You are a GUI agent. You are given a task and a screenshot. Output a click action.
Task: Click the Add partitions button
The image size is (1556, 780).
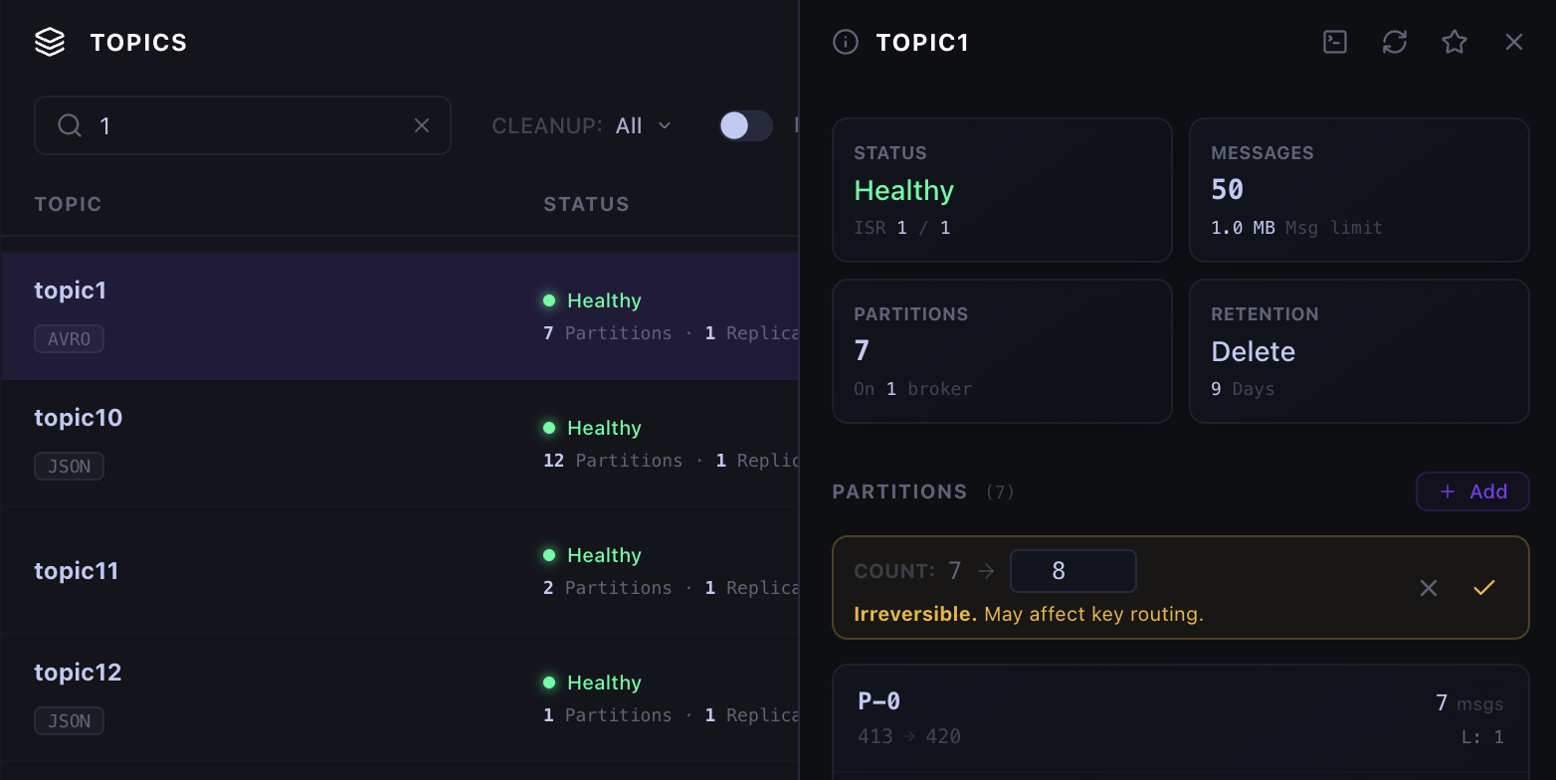tap(1472, 491)
